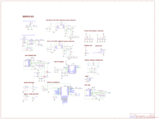Select the USB CONNECTOR heading

(x=30, y=55)
